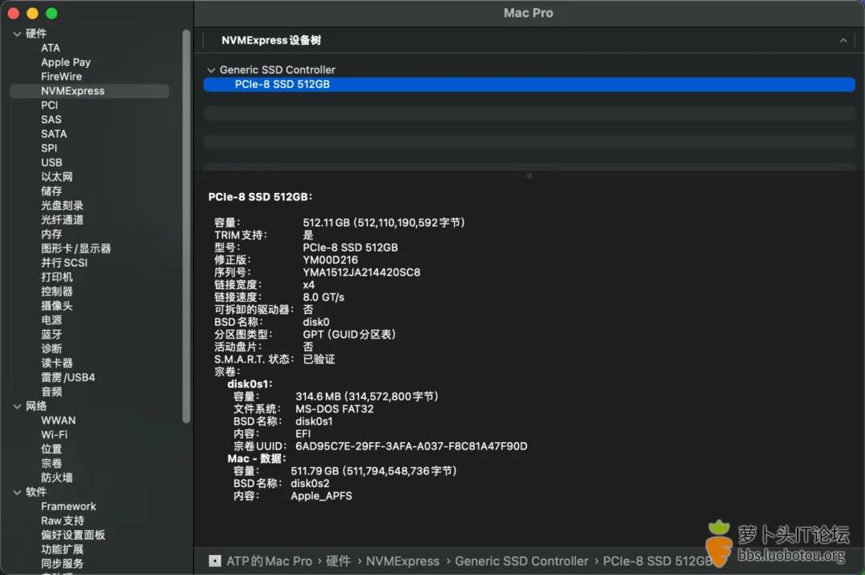Click 硬件 in the breadcrumb path
Image resolution: width=865 pixels, height=575 pixels.
[337, 561]
